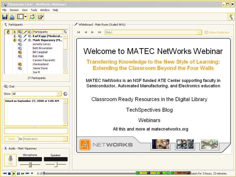Go to last whiteboard slide
This screenshot has width=236, height=177.
[x=99, y=32]
